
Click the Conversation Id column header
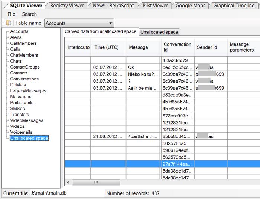click(177, 47)
